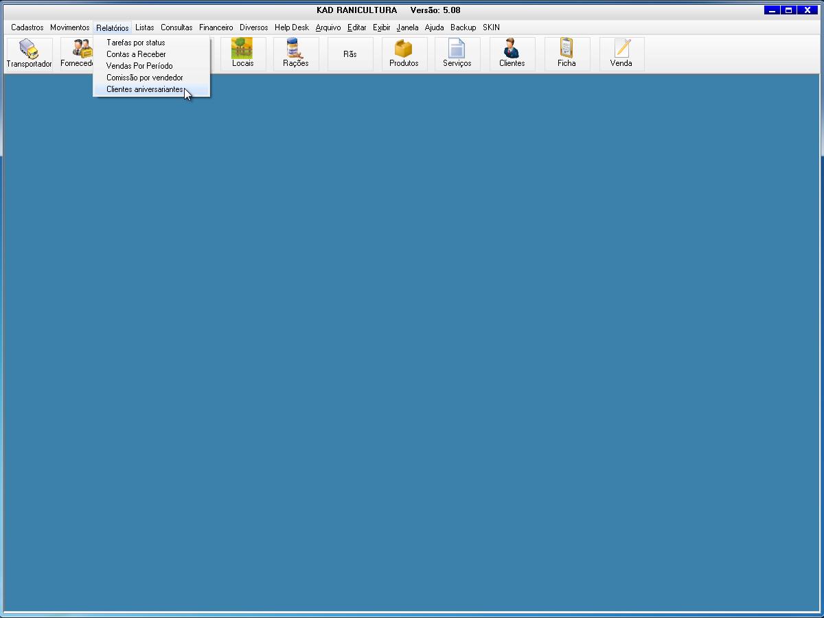Close the KAD Ranicultura window
Image resolution: width=824 pixels, height=618 pixels.
point(807,10)
